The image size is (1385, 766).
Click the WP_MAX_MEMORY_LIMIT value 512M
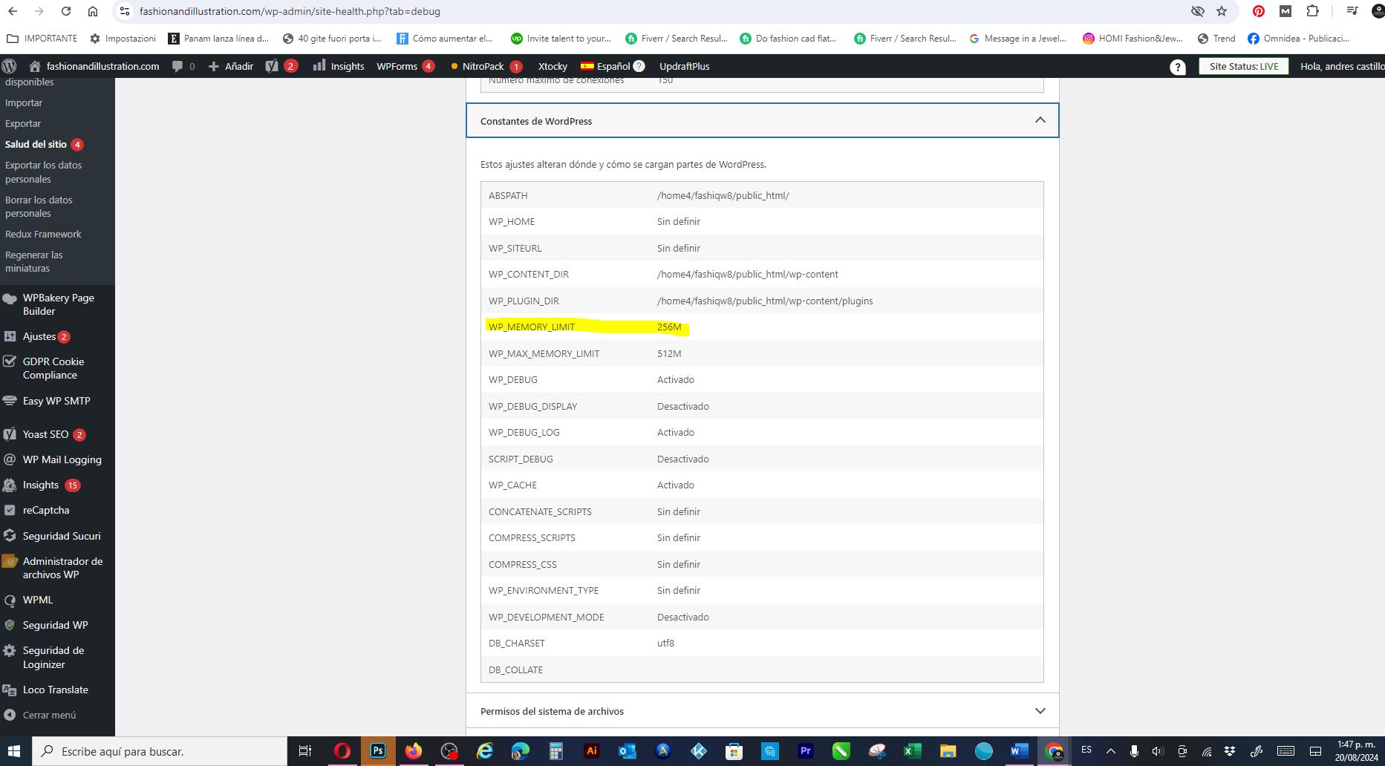[x=669, y=353]
